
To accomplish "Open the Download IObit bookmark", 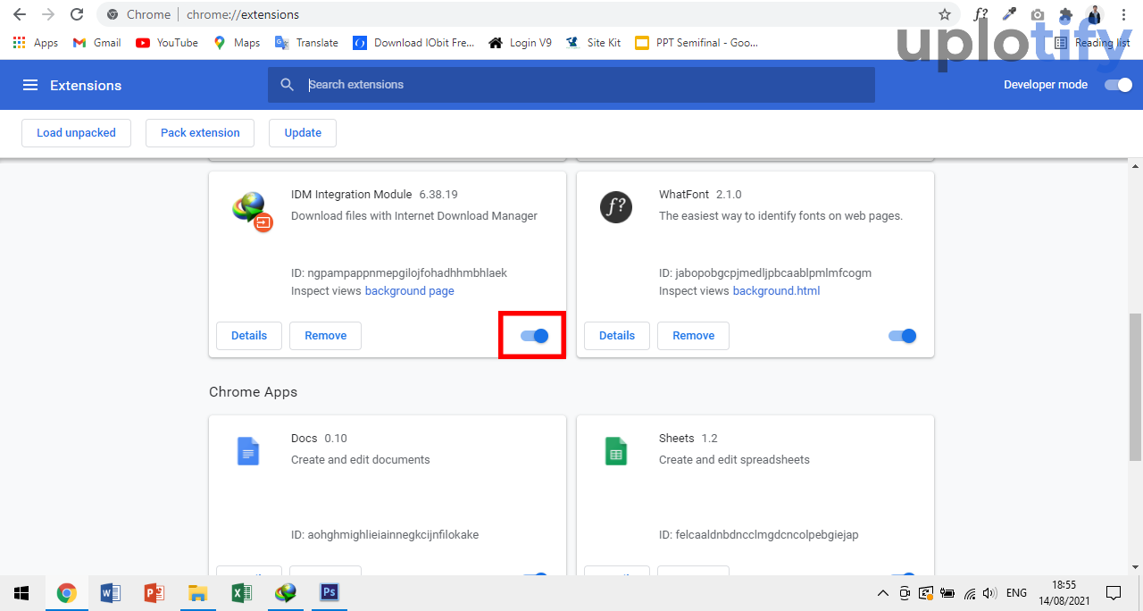I will 413,43.
